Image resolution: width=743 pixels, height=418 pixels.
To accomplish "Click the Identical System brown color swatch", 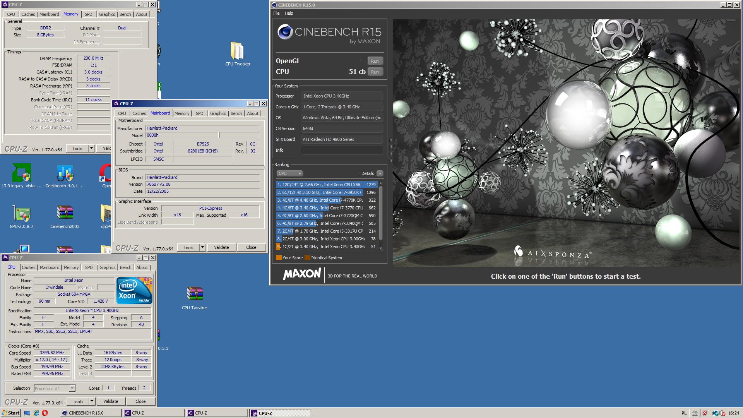I will [x=307, y=258].
